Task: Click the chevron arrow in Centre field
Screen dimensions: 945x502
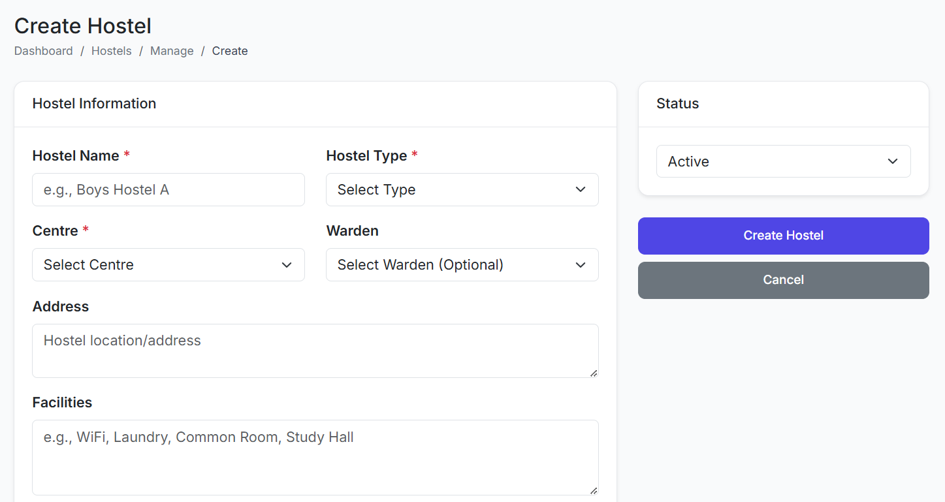Action: coord(286,264)
